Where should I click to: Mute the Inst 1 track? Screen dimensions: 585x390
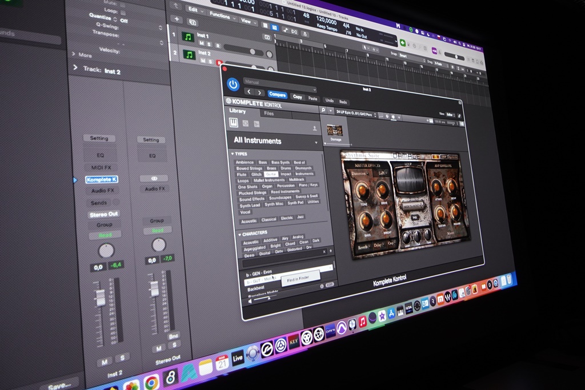(202, 43)
